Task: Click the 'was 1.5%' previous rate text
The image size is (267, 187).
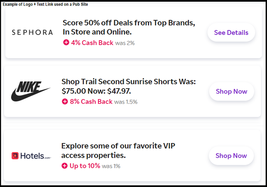Action: click(x=126, y=102)
